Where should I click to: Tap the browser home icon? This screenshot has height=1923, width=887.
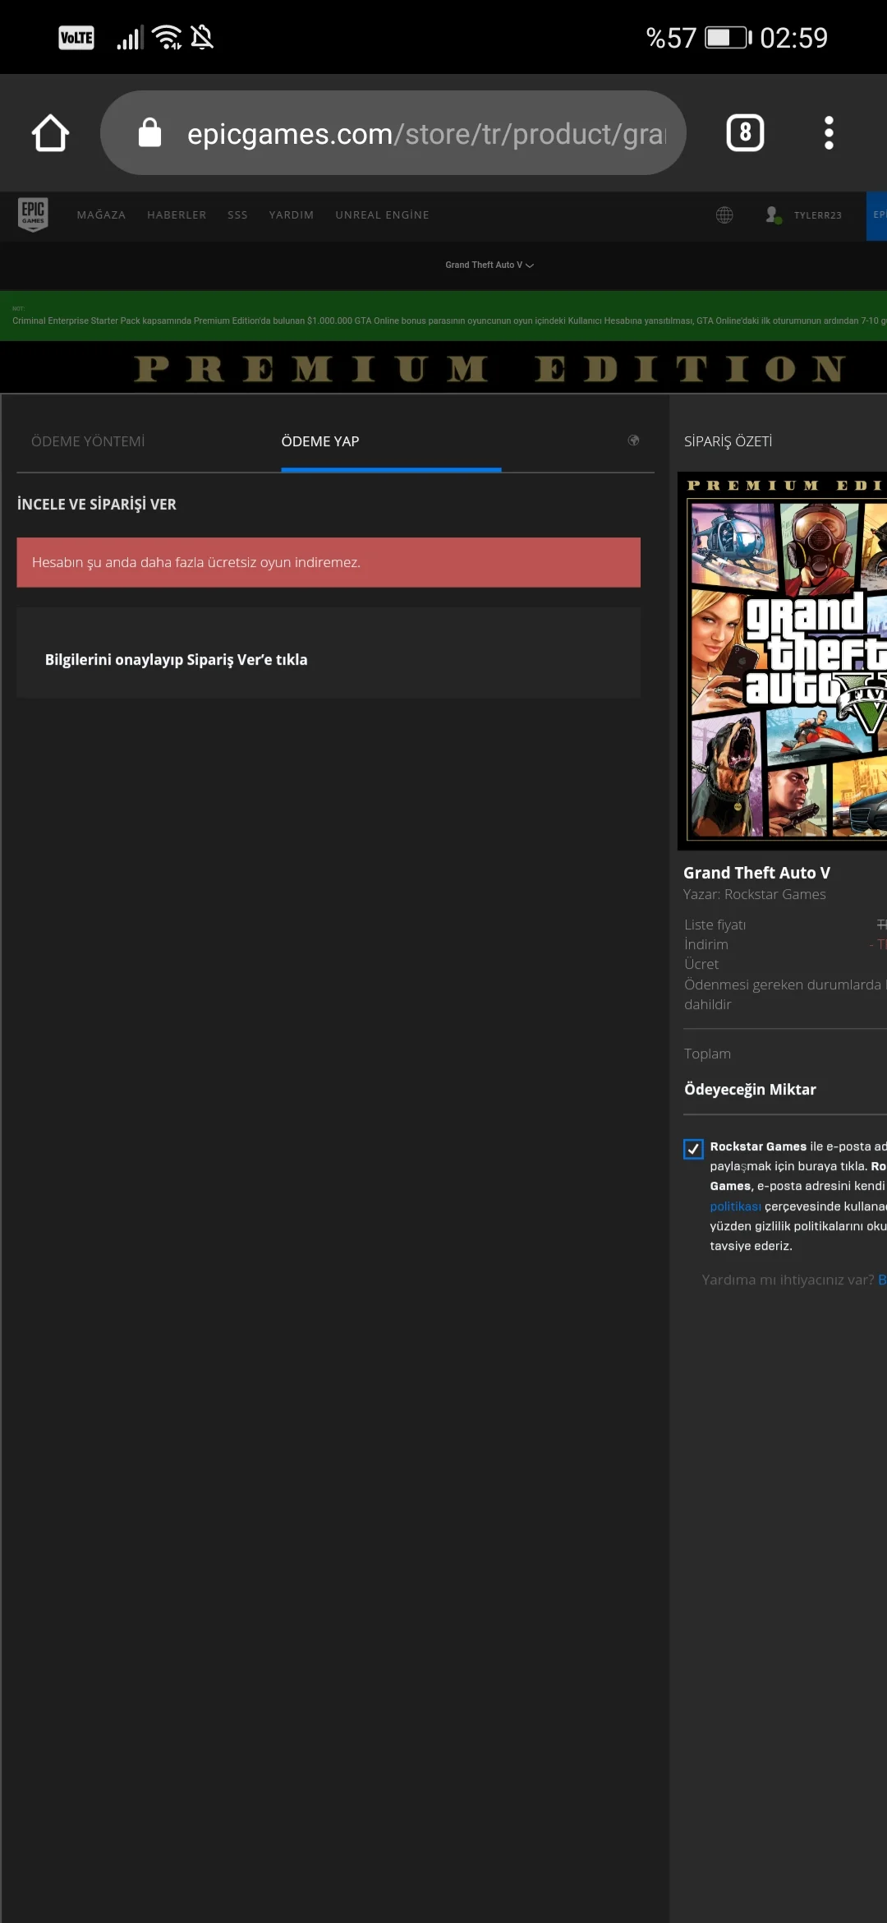50,133
